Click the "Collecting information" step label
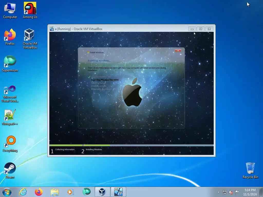The width and height of the screenshot is (263, 197). tap(65, 150)
